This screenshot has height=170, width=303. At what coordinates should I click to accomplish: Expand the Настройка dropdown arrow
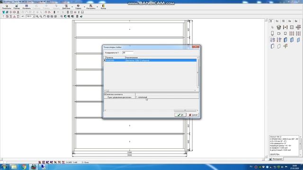click(97, 7)
